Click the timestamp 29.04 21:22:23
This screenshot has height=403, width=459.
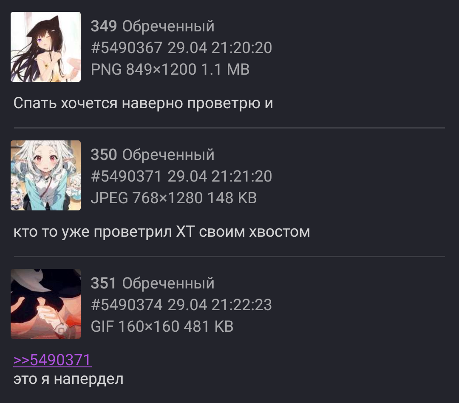(x=220, y=305)
